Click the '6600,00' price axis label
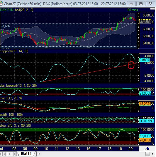 click(x=148, y=29)
